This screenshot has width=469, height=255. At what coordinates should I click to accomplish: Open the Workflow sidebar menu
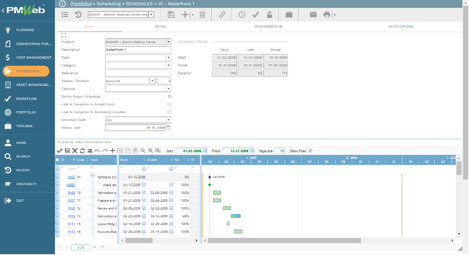[x=27, y=99]
